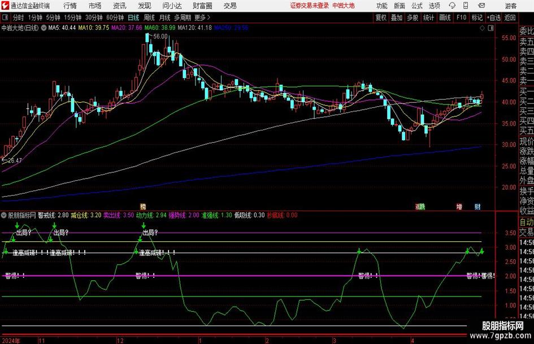Open the customer service headset icon
This screenshot has width=534, height=344.
(452, 6)
